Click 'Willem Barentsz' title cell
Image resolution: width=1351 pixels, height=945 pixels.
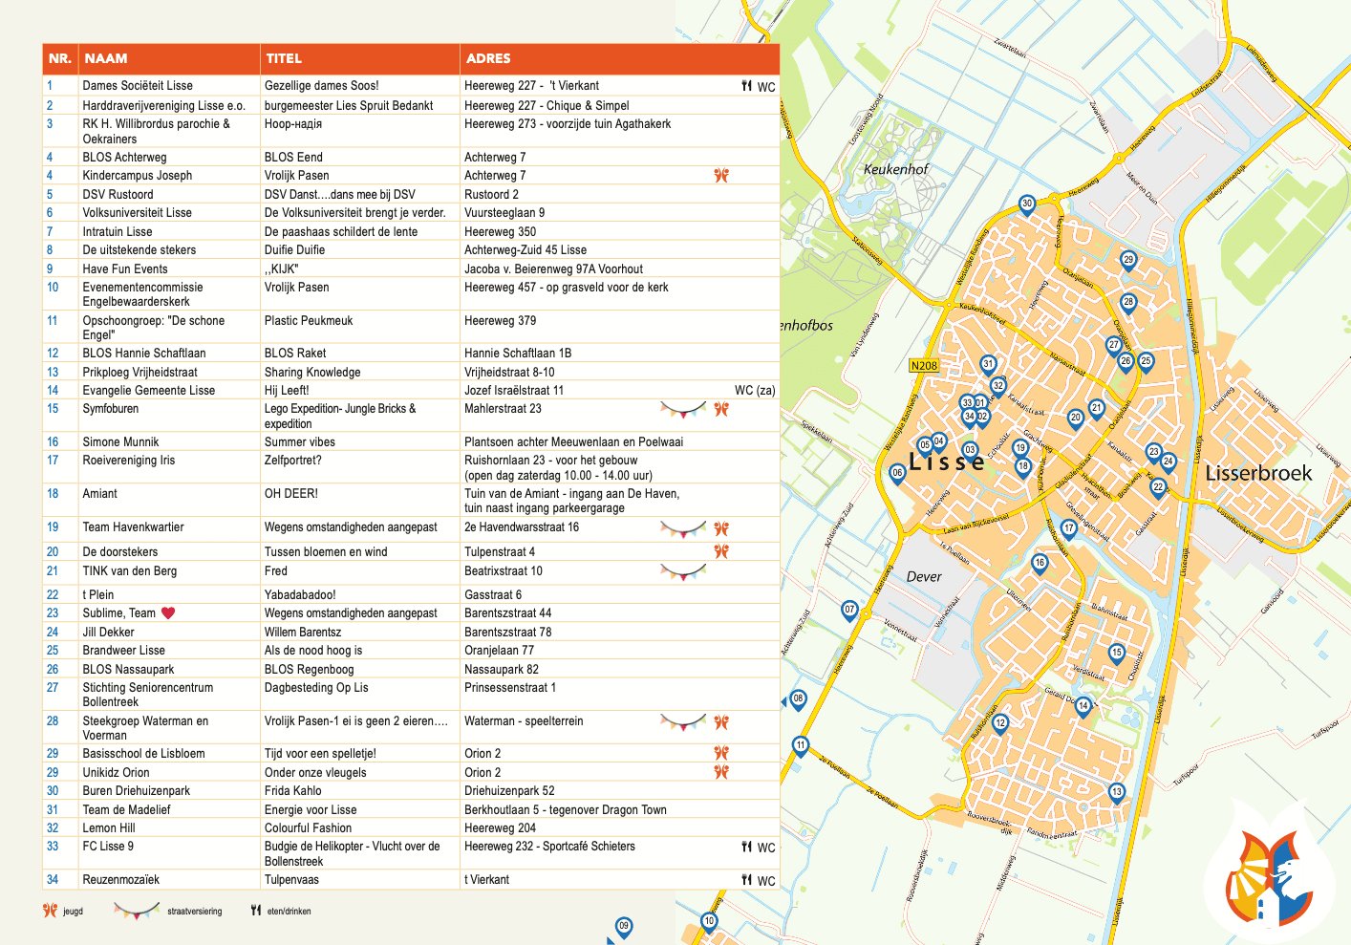pos(303,633)
